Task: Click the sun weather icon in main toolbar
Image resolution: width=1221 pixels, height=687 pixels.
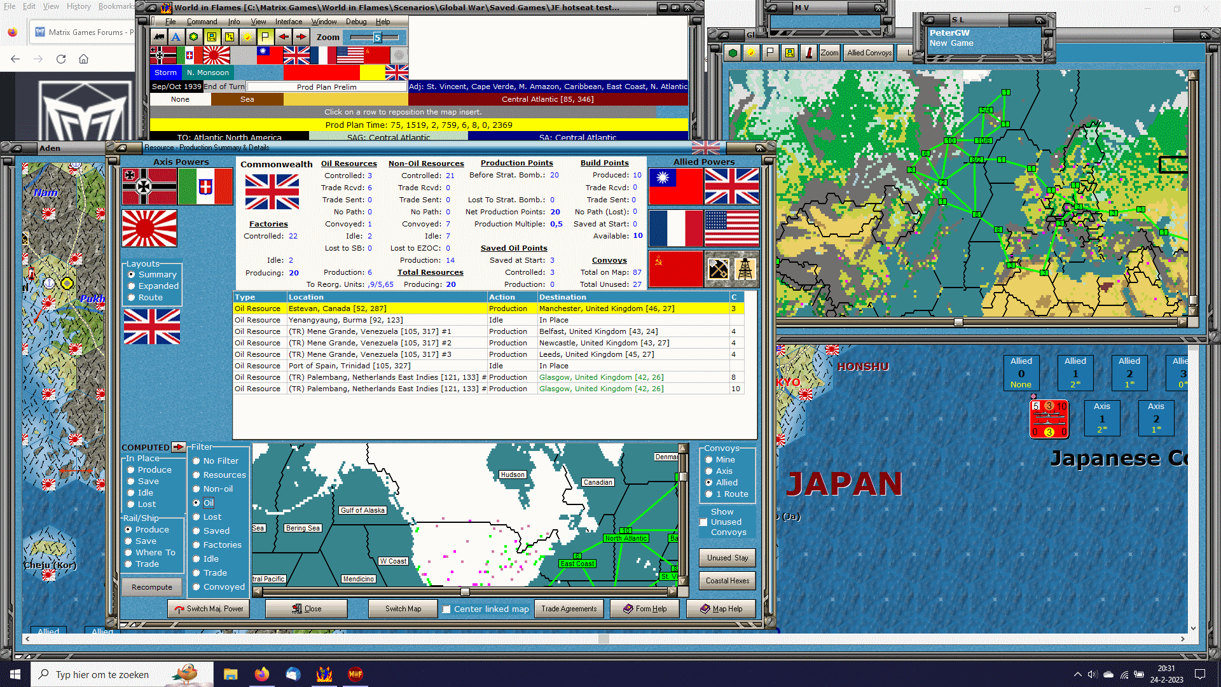Action: [x=247, y=37]
